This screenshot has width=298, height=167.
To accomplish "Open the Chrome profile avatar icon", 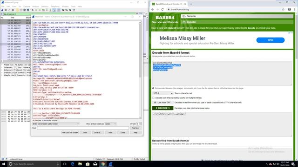I will point(290,9).
